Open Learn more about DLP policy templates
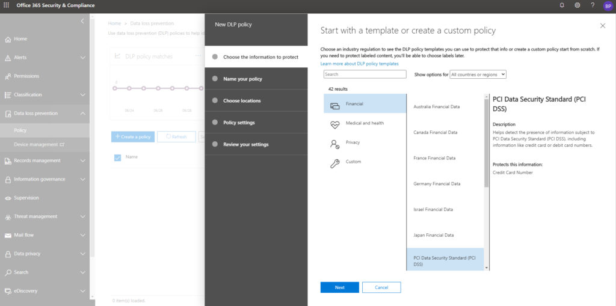 click(360, 64)
